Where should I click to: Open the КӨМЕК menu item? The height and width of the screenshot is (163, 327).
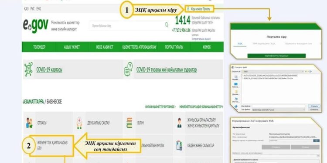(207, 47)
